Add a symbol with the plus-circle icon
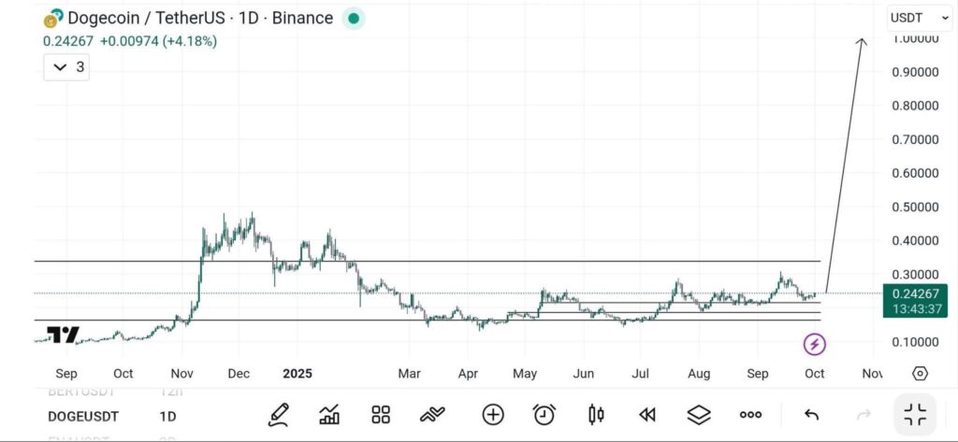This screenshot has height=442, width=958. 493,414
